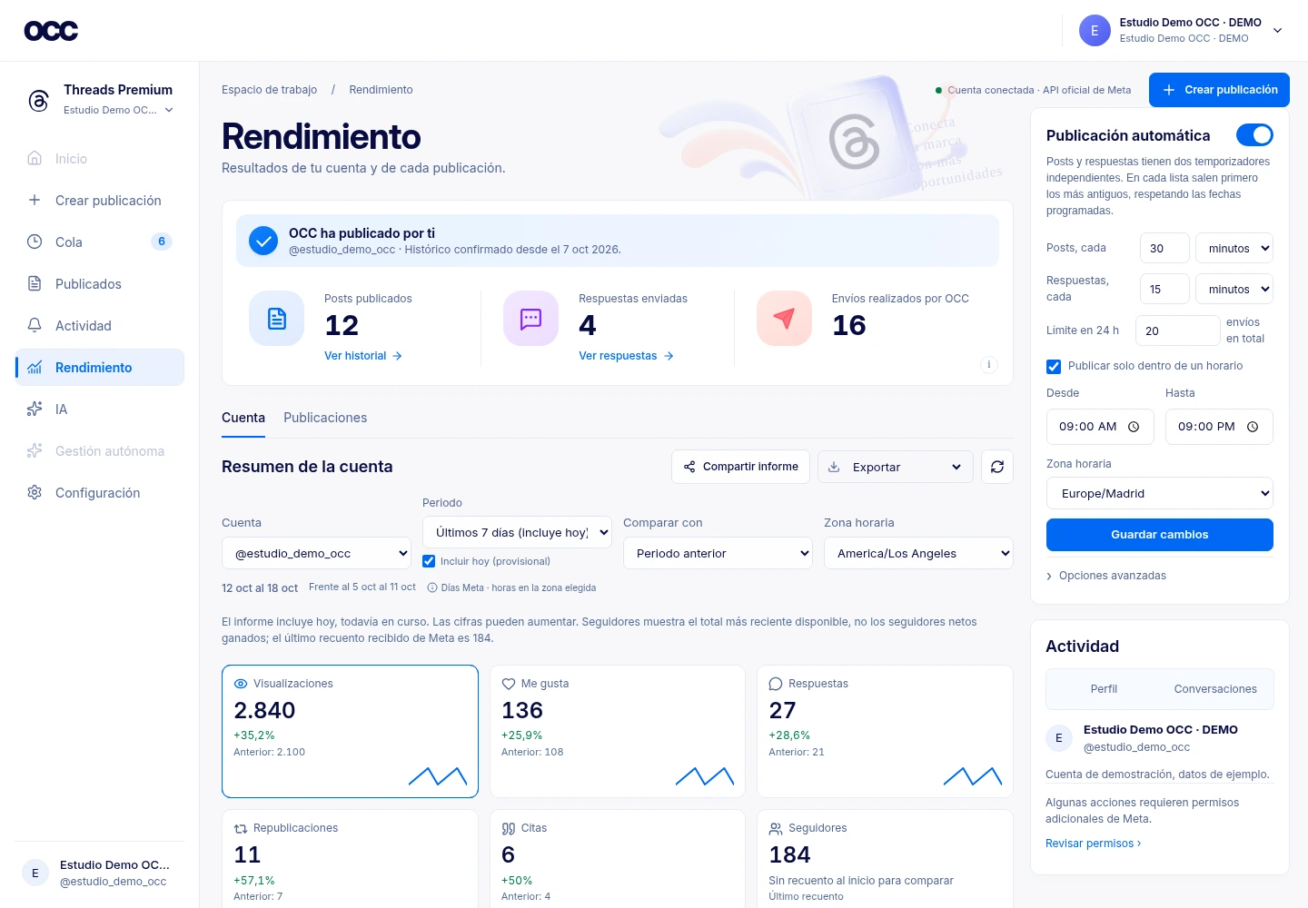Open the Conversaciones activity tab
The width and height of the screenshot is (1308, 908).
pos(1215,689)
